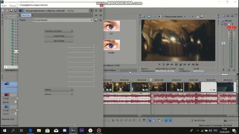Click Play button under preview
The width and height of the screenshot is (239, 134).
[172, 64]
